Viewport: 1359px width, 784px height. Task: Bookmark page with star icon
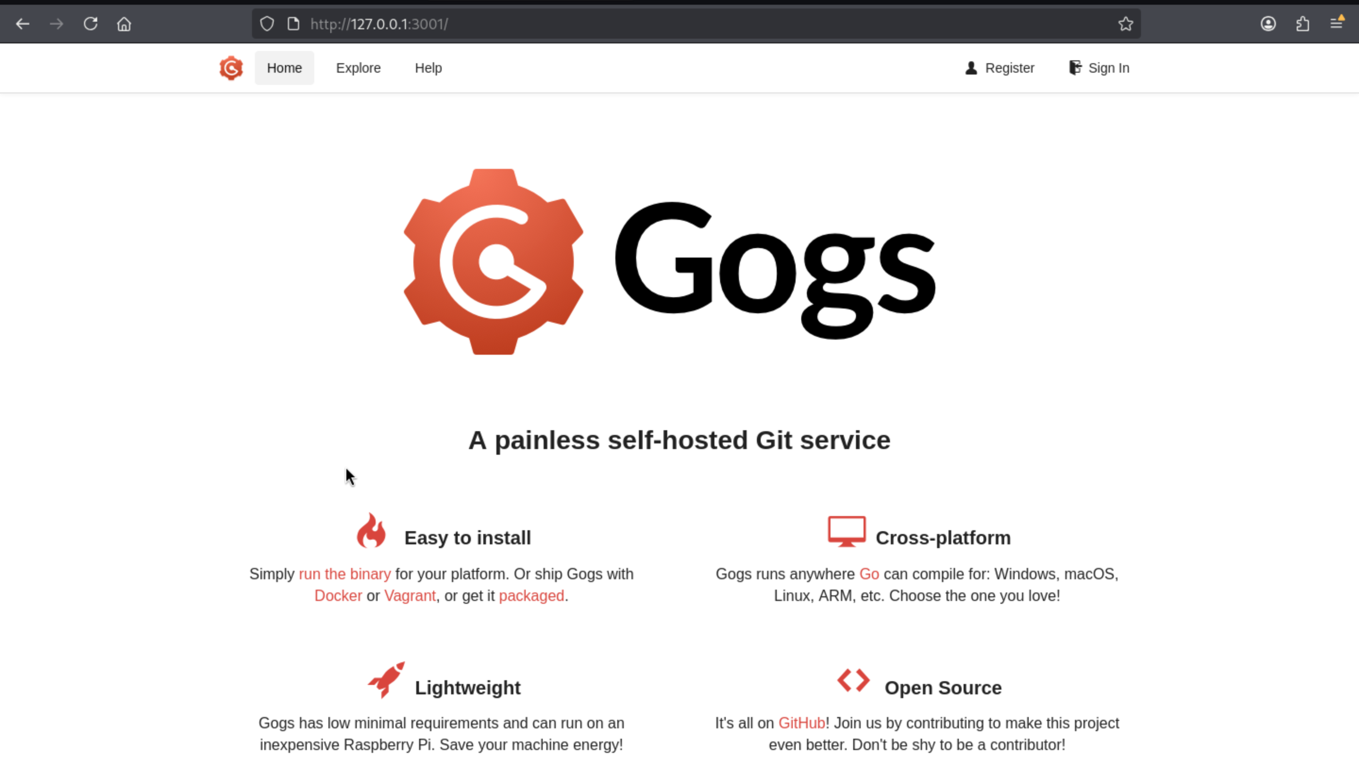[x=1125, y=24]
